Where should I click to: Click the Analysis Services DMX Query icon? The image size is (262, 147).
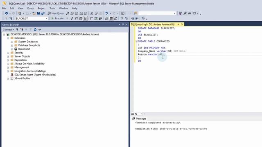pyautogui.click(x=77, y=13)
